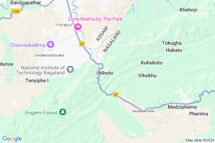Click the route 29 shield near Jharnapani
The width and height of the screenshot is (215, 143).
(116, 94)
